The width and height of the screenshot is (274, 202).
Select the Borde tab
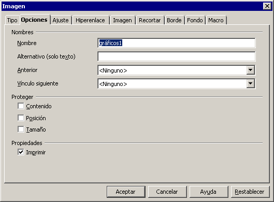point(174,20)
